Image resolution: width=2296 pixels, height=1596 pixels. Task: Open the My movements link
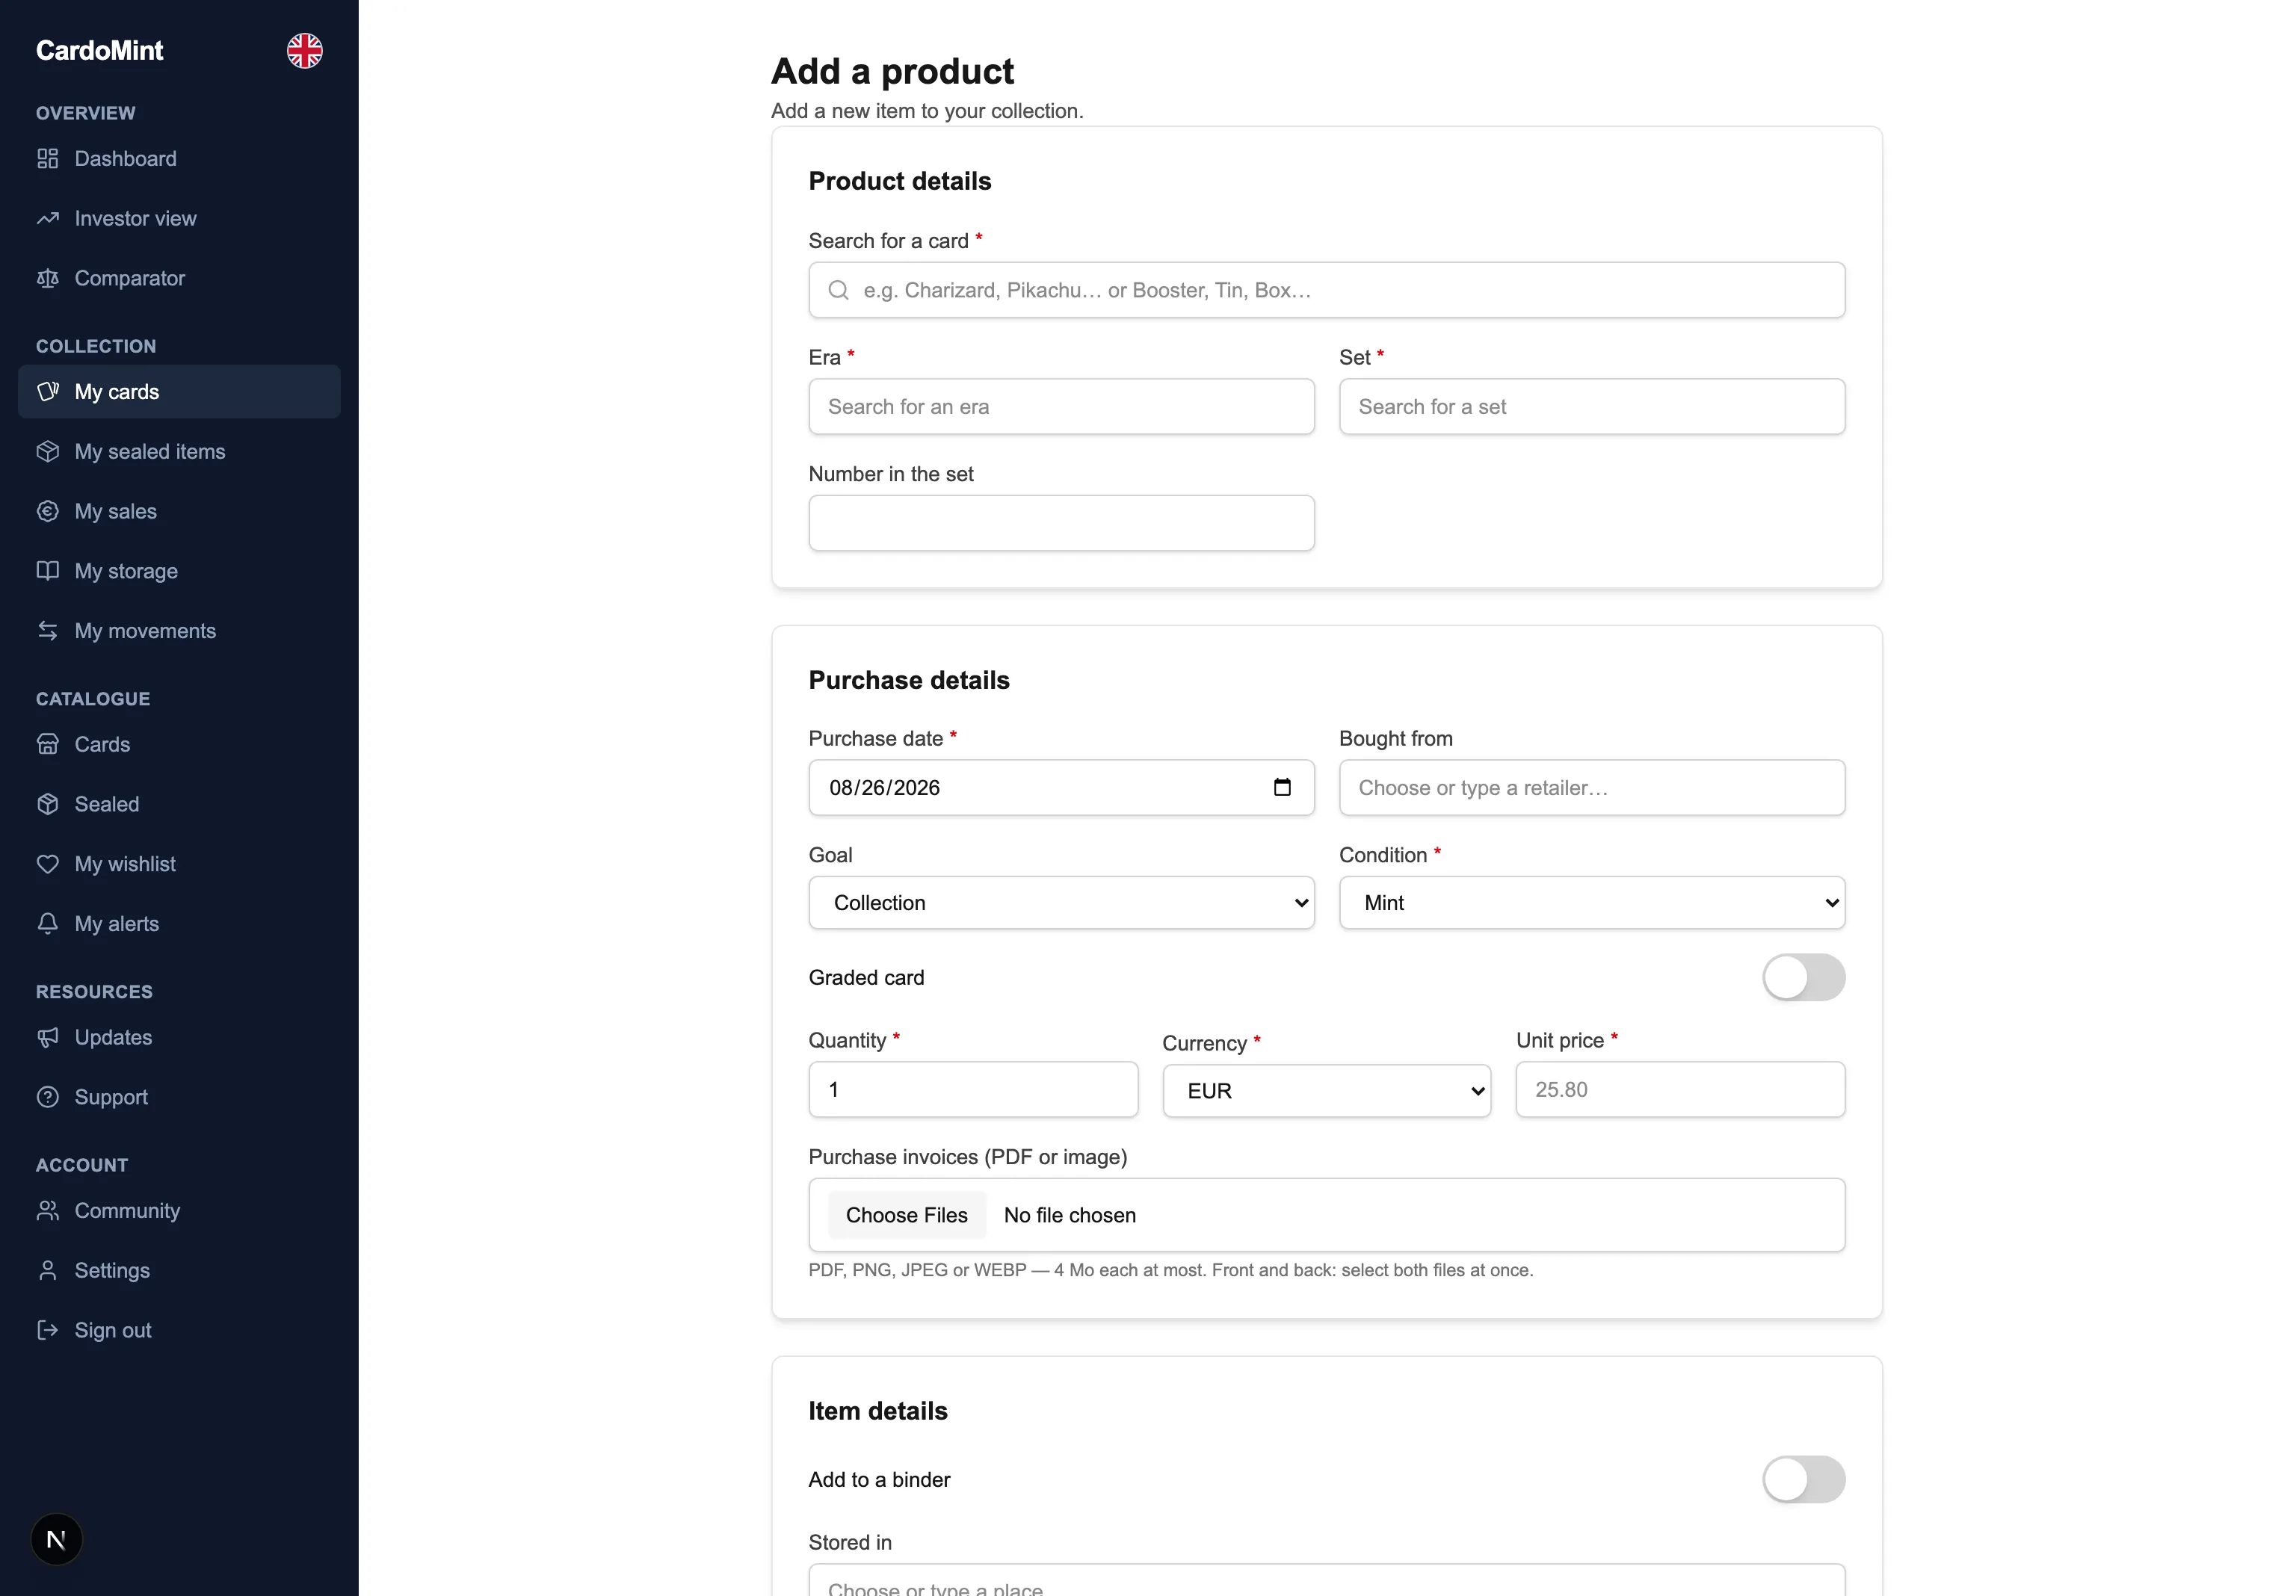179,631
